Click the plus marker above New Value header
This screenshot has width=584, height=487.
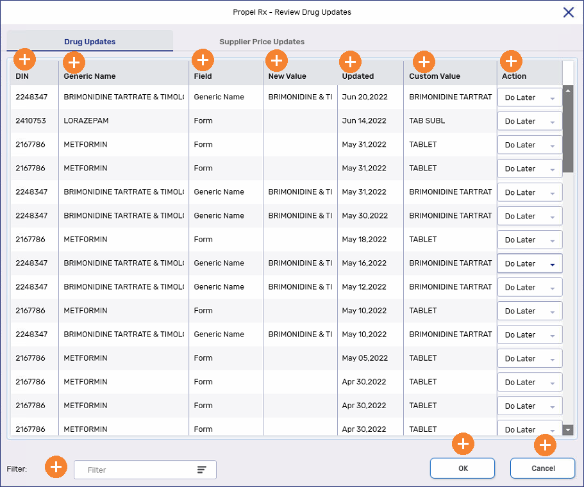tap(276, 61)
